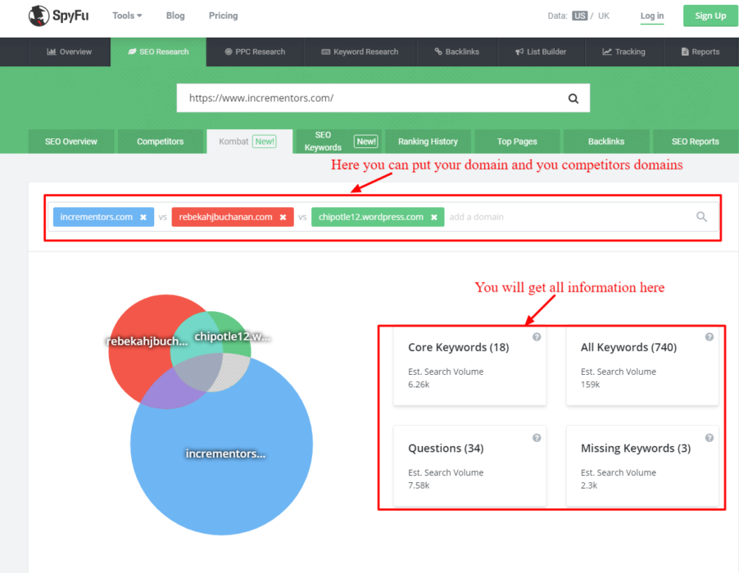739x573 pixels.
Task: Open the List Builder tab
Action: click(x=541, y=52)
